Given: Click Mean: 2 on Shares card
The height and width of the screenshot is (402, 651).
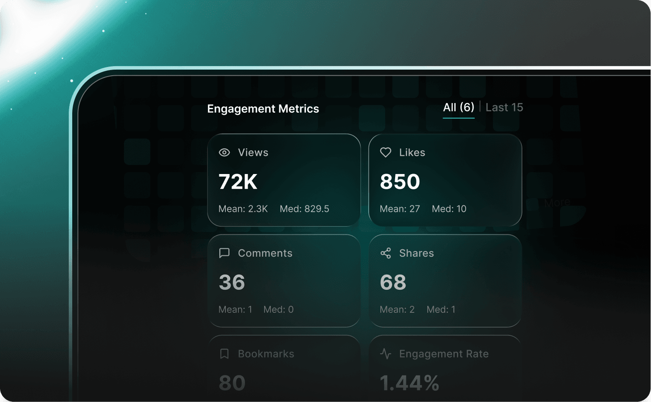Looking at the screenshot, I should pos(397,309).
